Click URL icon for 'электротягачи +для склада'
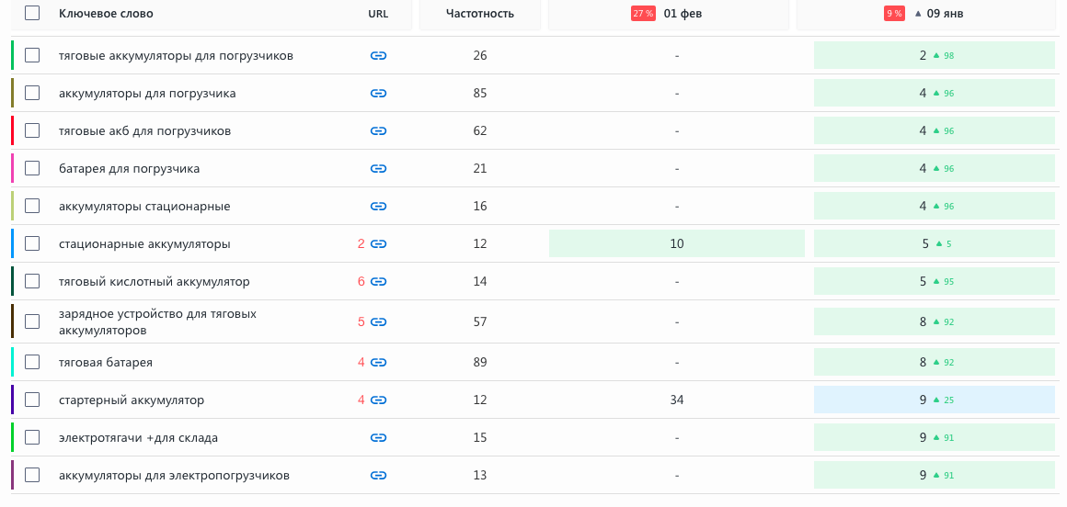1067x507 pixels. (378, 438)
